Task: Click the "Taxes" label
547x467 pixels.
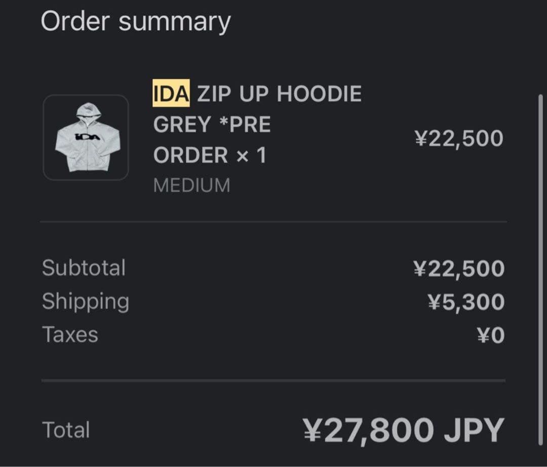Action: [x=70, y=334]
